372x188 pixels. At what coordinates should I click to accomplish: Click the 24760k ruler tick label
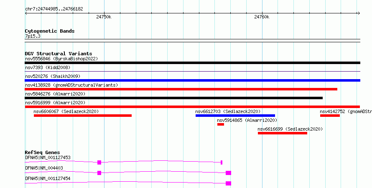262,17
